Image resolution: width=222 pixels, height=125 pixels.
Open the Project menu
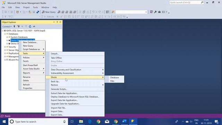coord(26,7)
